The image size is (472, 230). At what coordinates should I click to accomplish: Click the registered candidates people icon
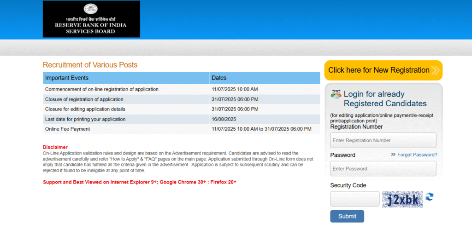(x=336, y=94)
